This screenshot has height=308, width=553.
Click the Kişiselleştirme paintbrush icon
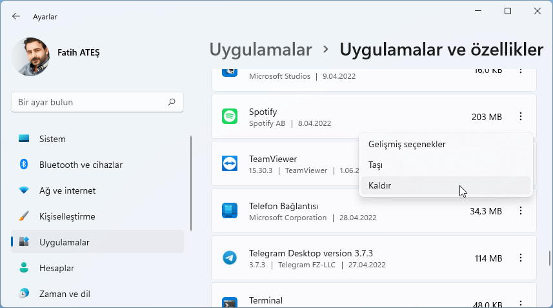click(24, 216)
